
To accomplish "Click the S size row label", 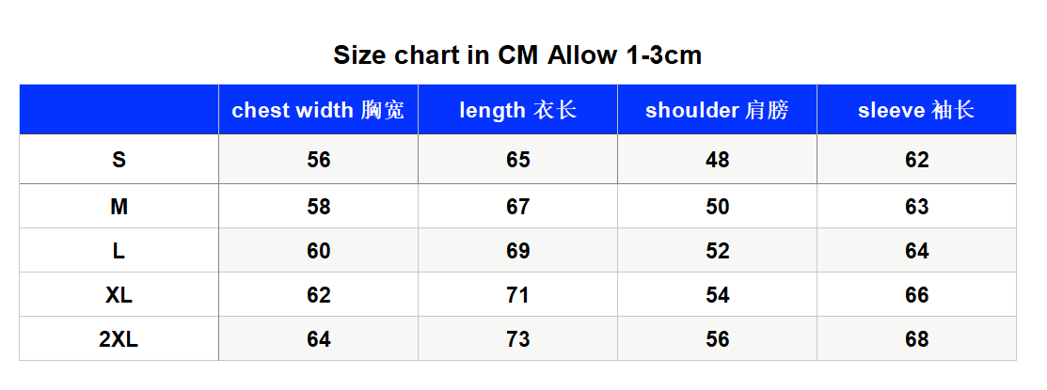I will pos(119,160).
